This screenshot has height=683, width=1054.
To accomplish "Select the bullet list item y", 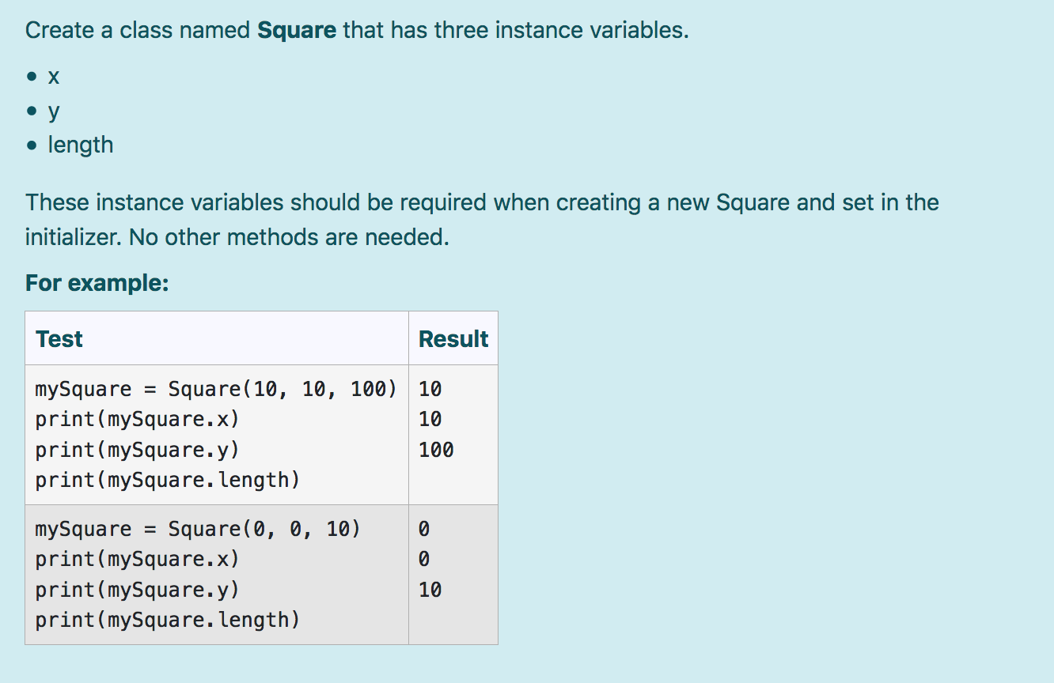I will (53, 110).
